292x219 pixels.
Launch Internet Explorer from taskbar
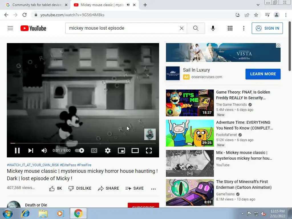25,213
